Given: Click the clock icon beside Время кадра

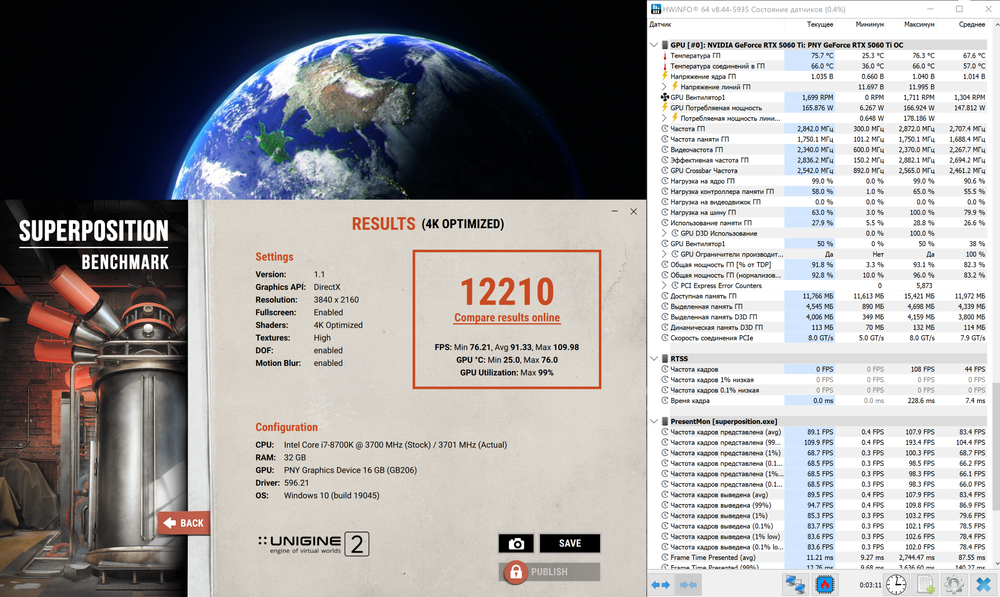Looking at the screenshot, I should click(x=665, y=400).
